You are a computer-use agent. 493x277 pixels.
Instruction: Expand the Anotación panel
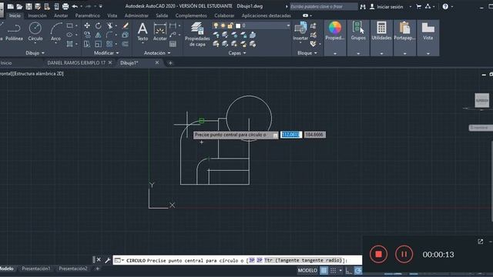(x=157, y=53)
